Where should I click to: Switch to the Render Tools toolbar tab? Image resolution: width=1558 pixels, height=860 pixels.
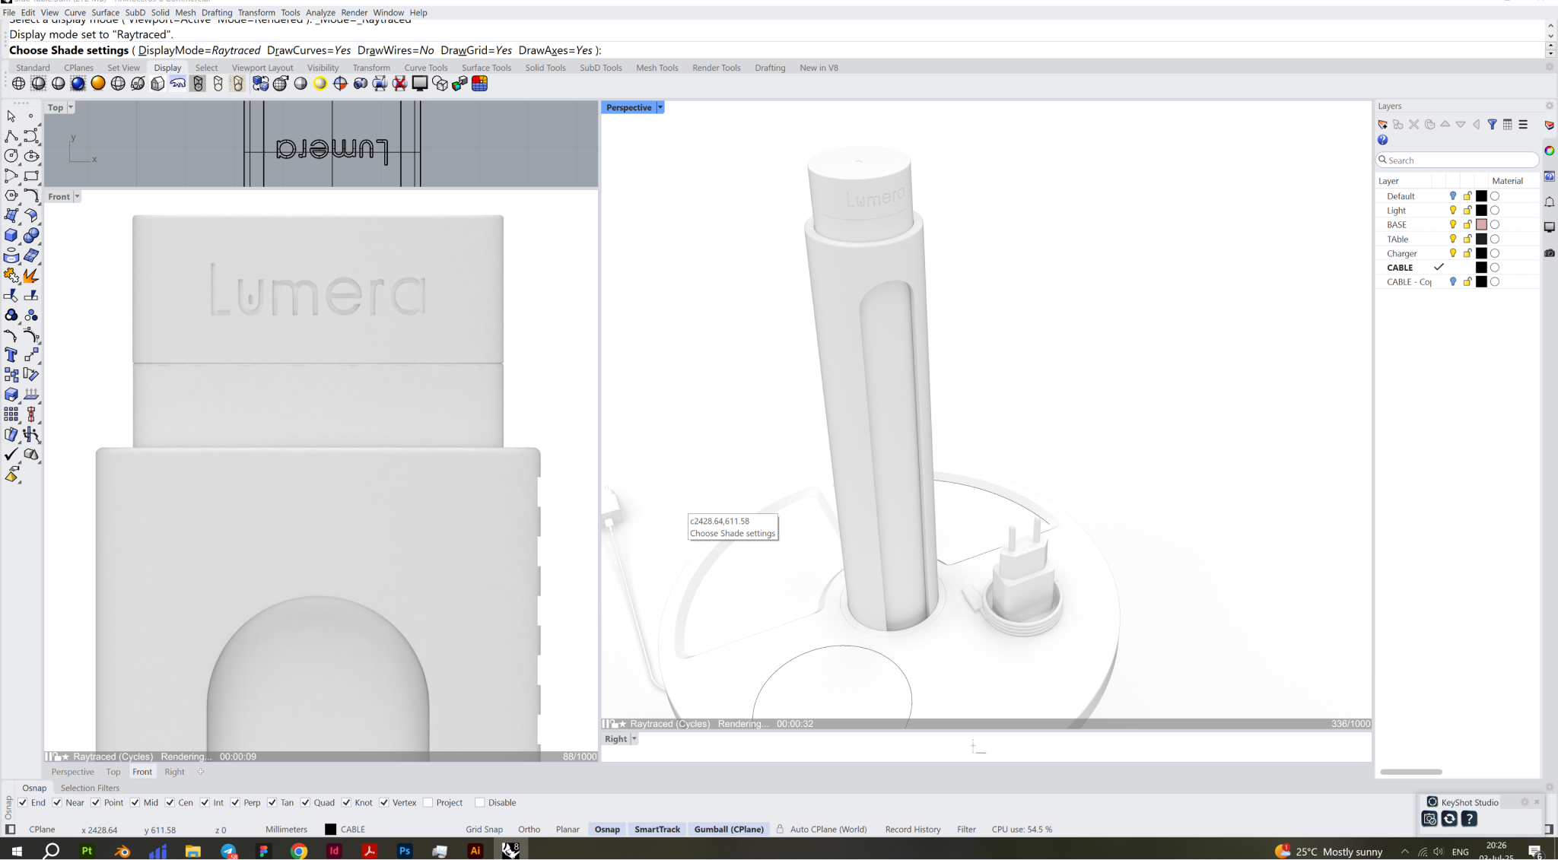[716, 68]
